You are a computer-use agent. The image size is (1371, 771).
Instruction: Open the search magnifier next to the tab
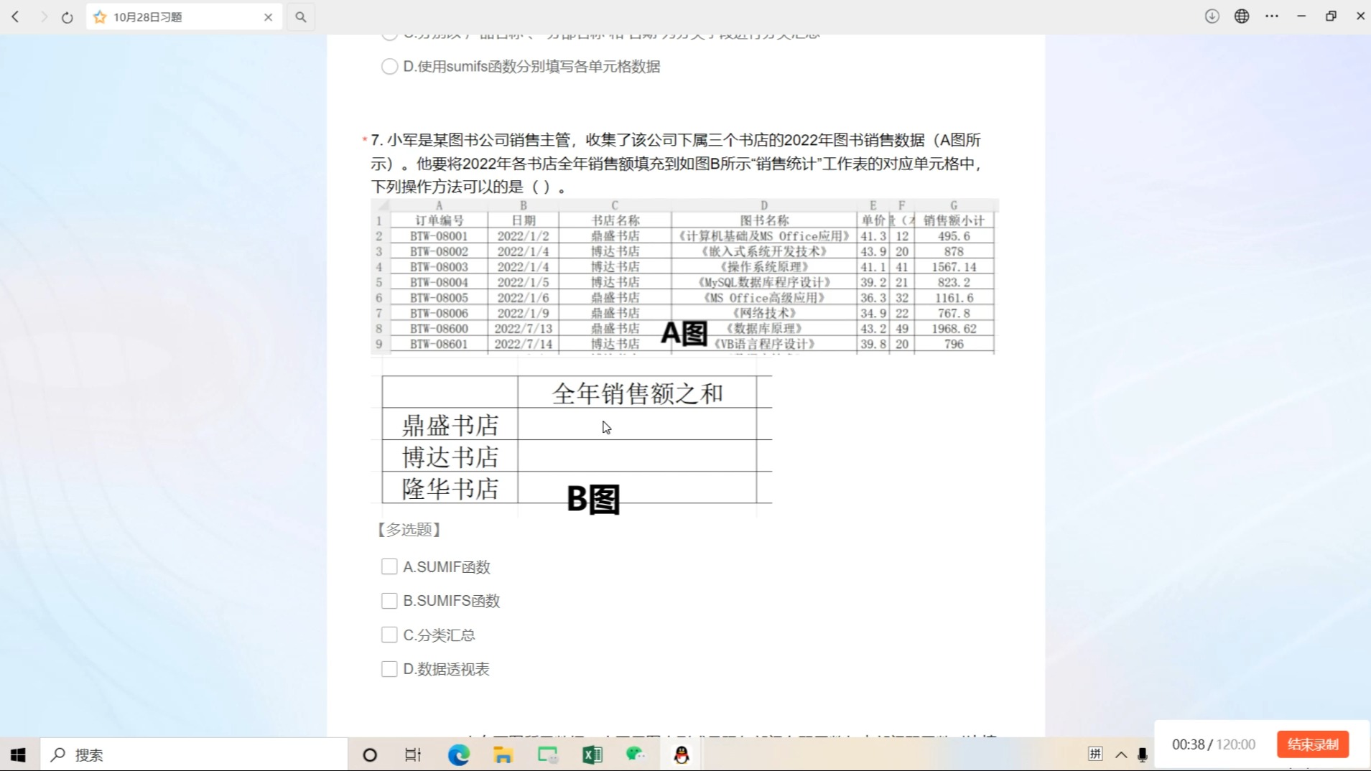coord(301,17)
